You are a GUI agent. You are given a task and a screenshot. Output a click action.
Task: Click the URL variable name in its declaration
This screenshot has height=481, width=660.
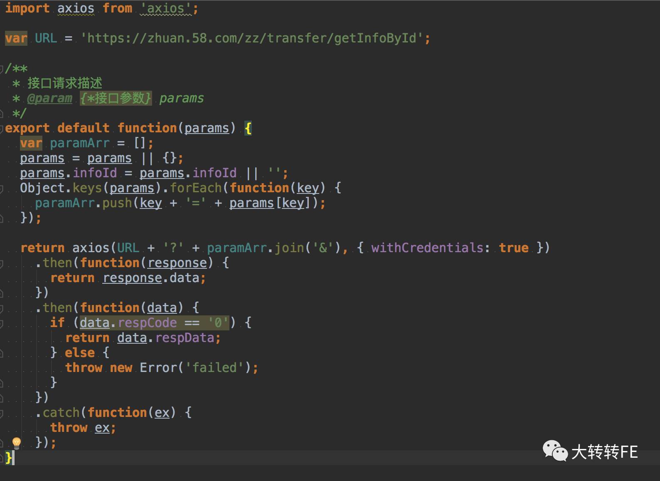click(46, 38)
